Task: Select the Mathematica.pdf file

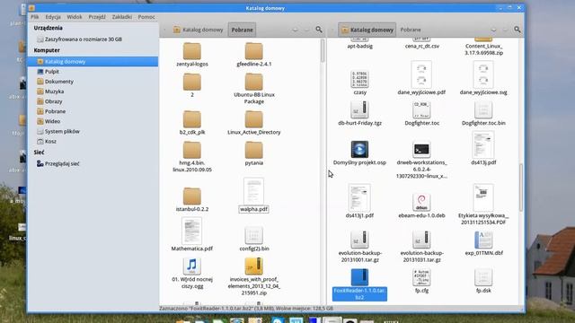Action: pyautogui.click(x=191, y=231)
